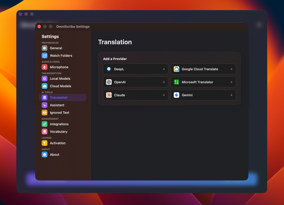Image resolution: width=284 pixels, height=205 pixels.
Task: Click the Google Cloud Translate name
Action: click(200, 69)
